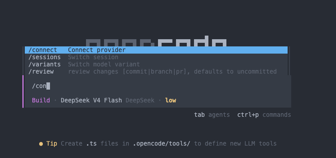Select the /connect command entry

[156, 50]
